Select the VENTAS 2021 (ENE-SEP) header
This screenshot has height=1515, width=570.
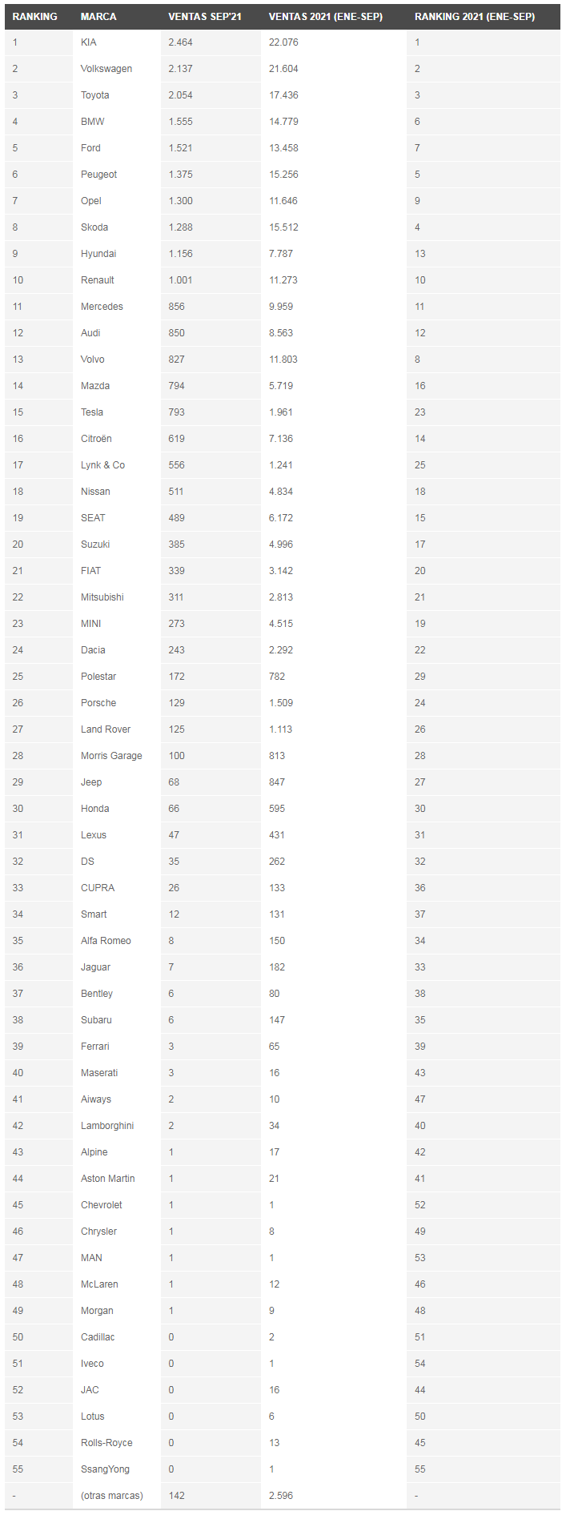pos(325,16)
